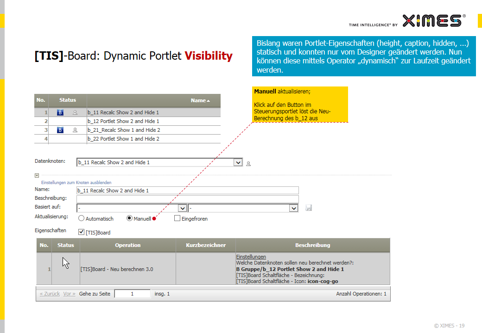
Task: Open the Einstellungen link in the operation row
Action: click(251, 257)
